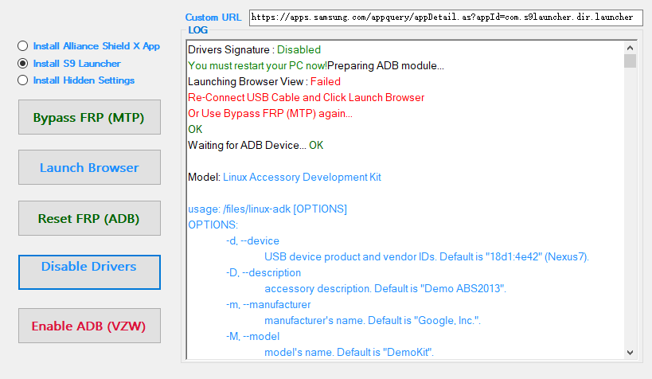This screenshot has height=379, width=652.
Task: Click the Disable Drivers button
Action: (89, 272)
